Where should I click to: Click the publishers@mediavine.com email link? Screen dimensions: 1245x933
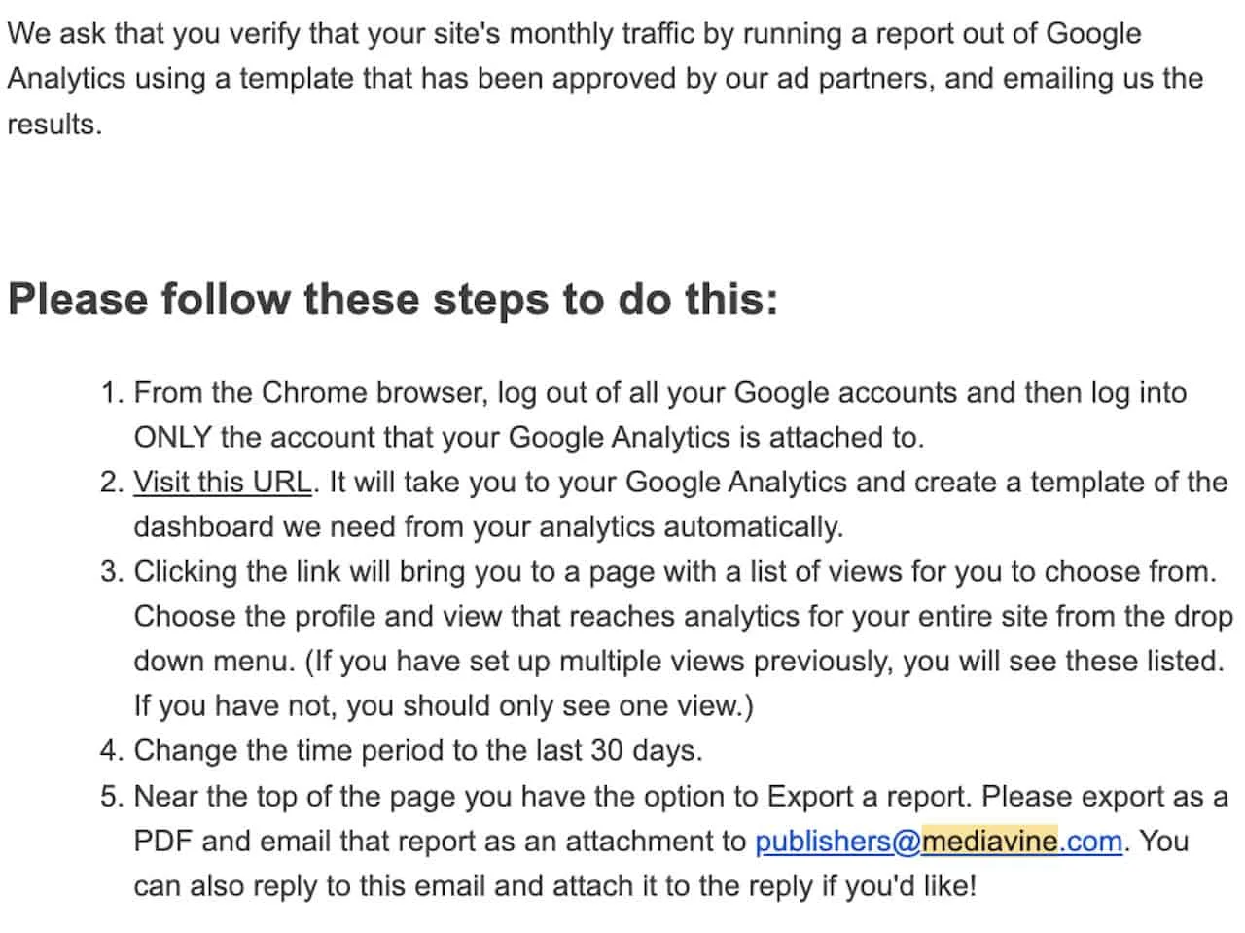point(939,841)
